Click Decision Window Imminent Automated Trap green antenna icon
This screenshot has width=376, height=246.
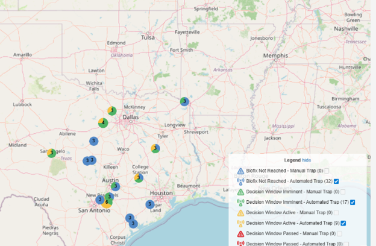(240, 203)
